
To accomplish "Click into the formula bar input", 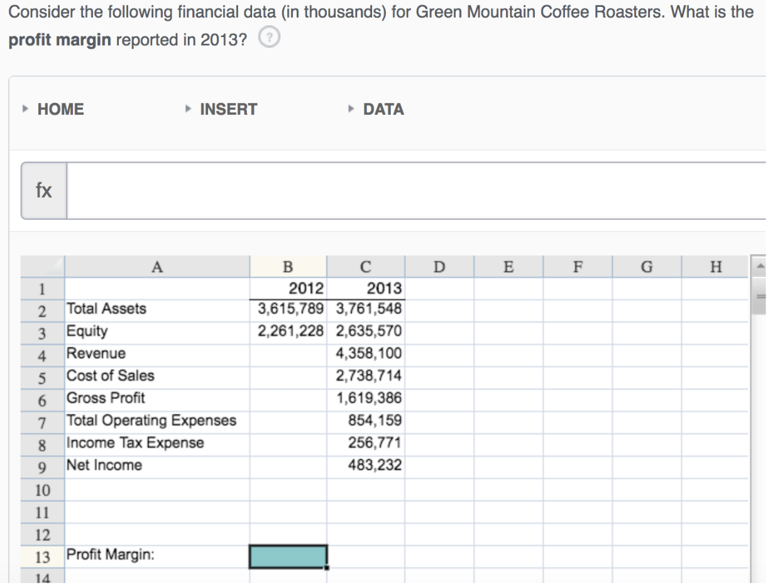I will 416,191.
